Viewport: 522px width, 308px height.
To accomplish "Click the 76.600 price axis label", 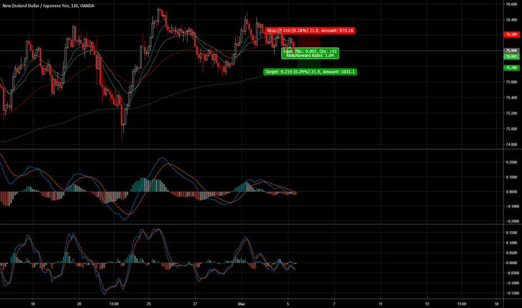I will coord(511,4).
